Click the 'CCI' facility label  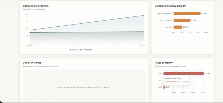(x=161, y=80)
